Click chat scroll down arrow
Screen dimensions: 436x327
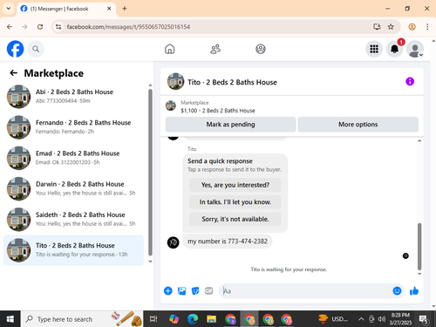pos(419,274)
